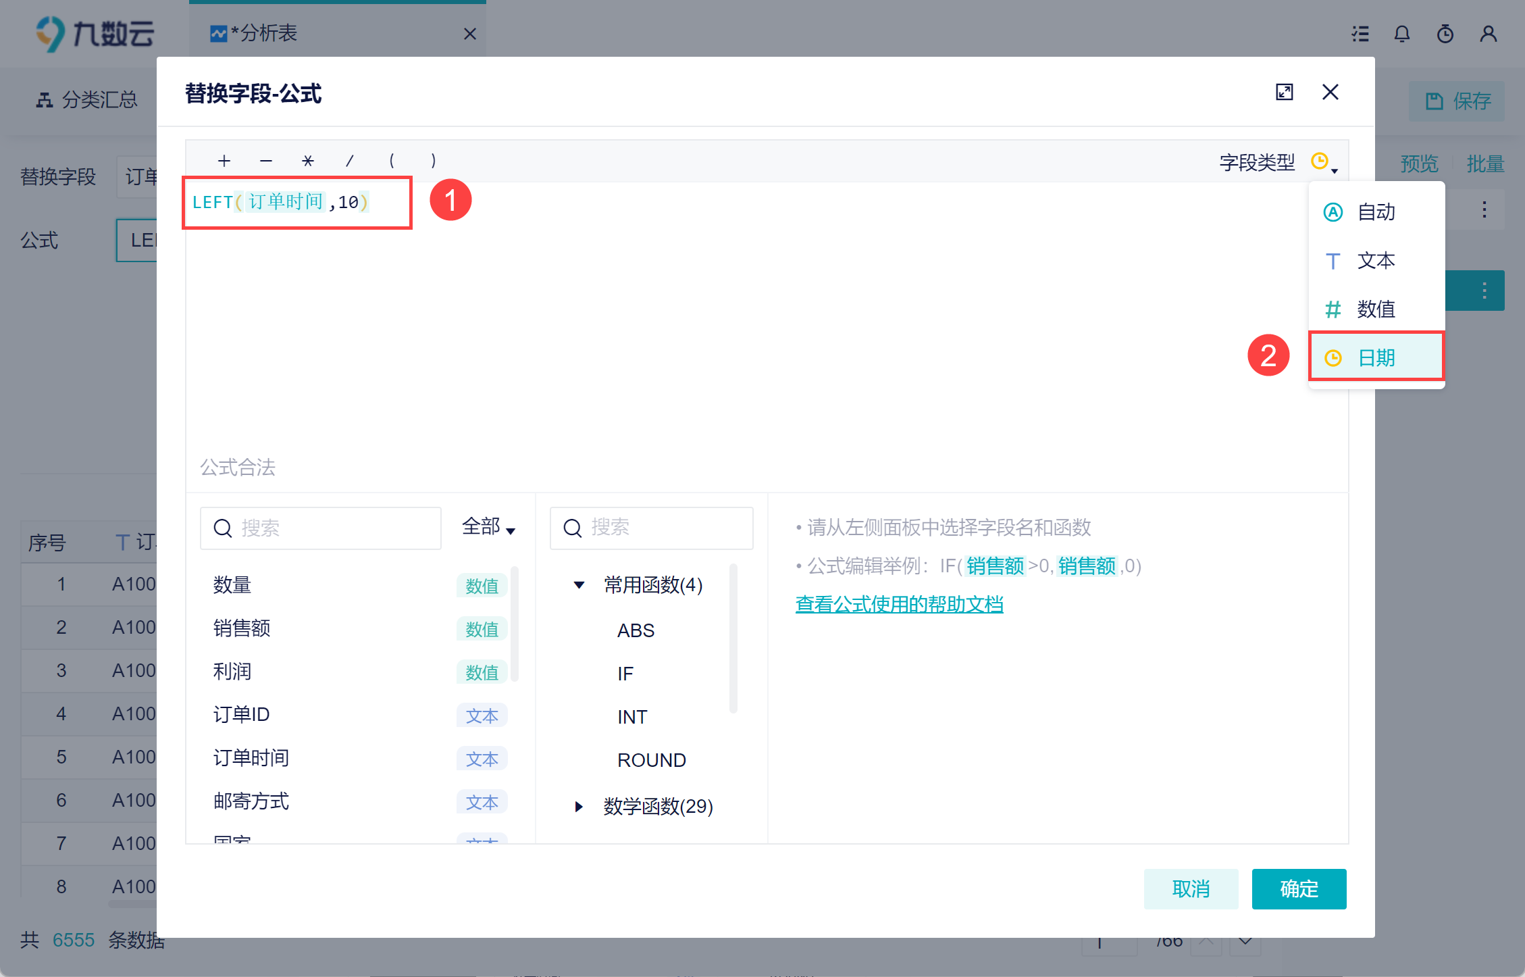Pick the ROUND function from list
This screenshot has width=1525, height=977.
point(651,760)
